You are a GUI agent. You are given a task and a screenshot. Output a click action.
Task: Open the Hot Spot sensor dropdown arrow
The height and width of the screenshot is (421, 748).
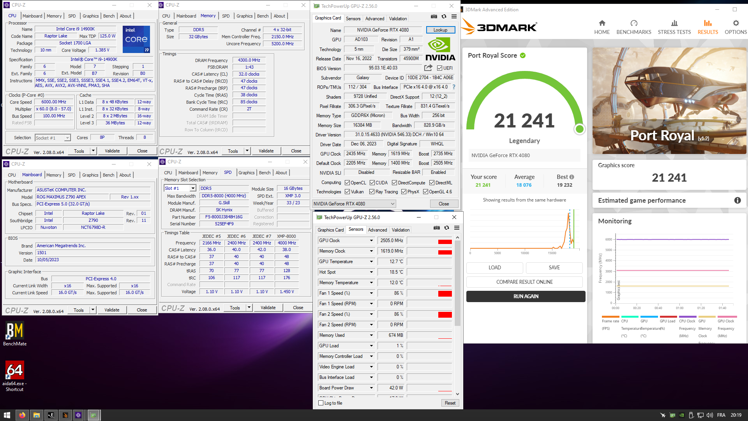(371, 272)
